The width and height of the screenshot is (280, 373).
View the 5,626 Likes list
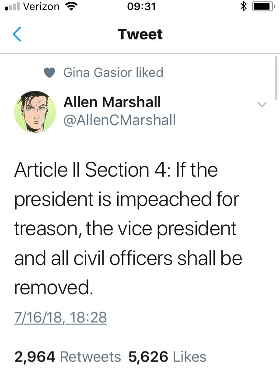pos(167,357)
